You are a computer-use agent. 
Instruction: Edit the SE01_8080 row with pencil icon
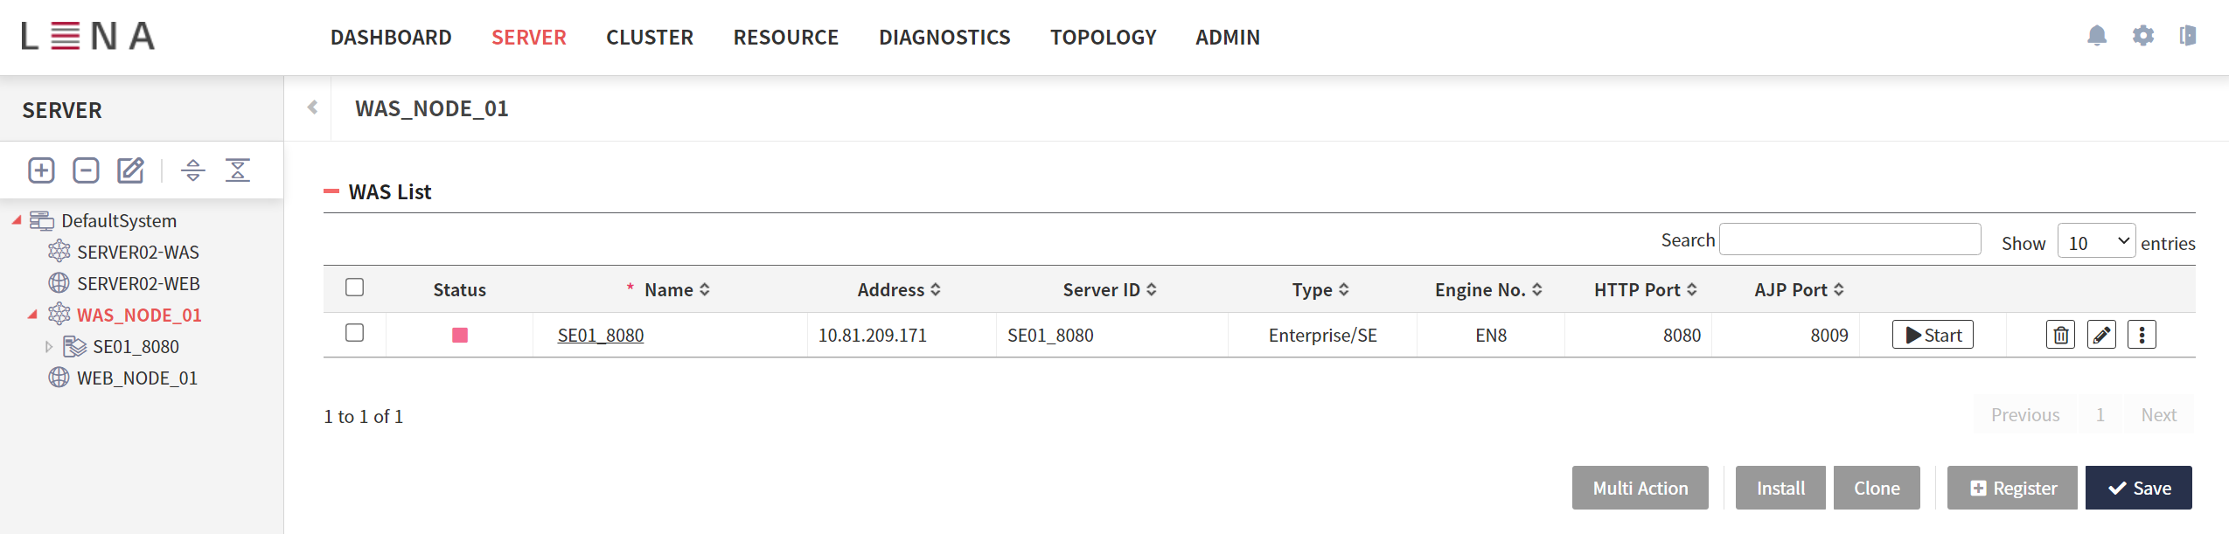(x=2101, y=335)
